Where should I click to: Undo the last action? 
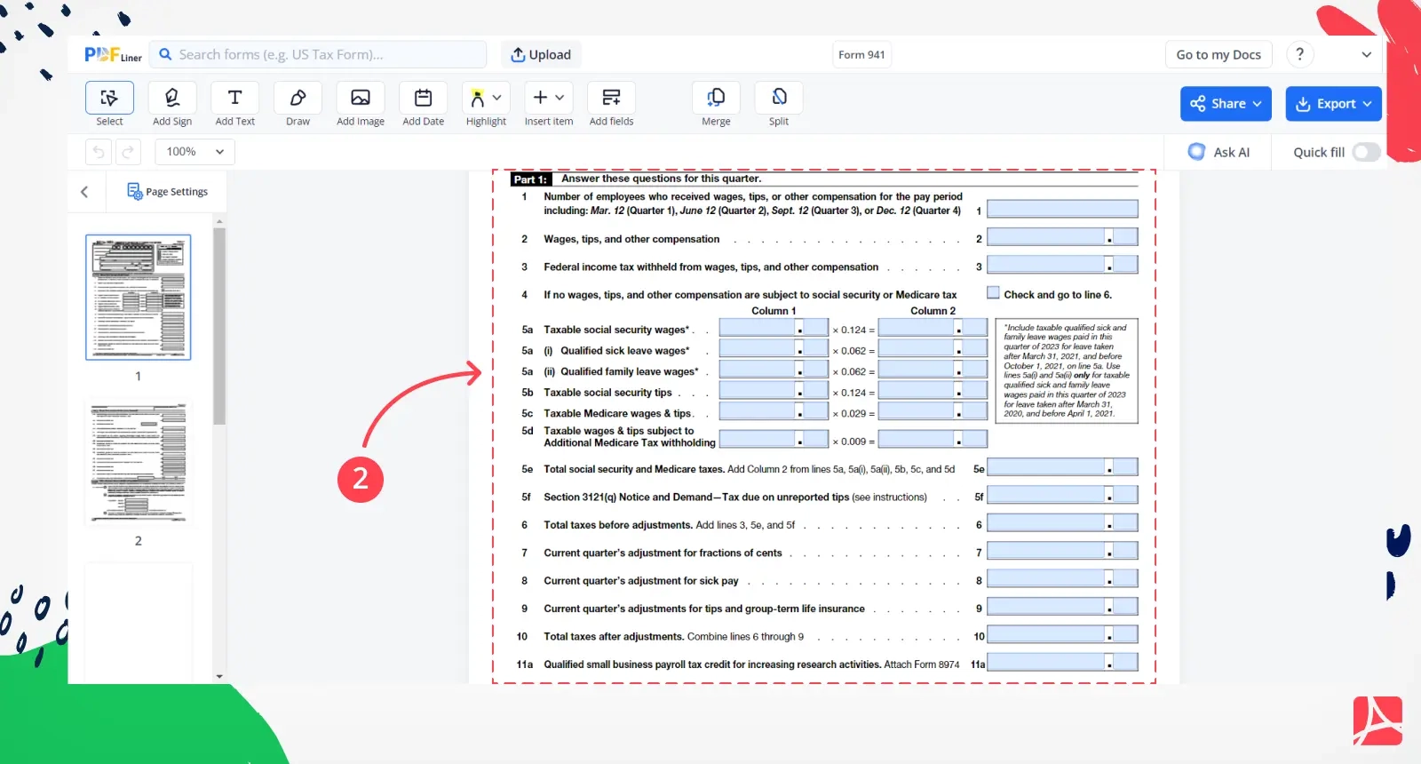coord(99,152)
